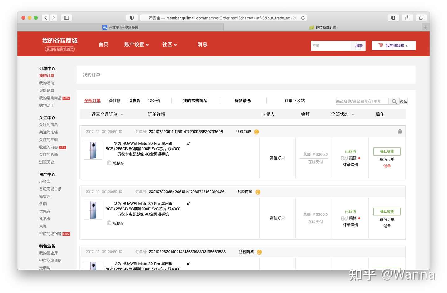Viewport: 447px width, 293px height.
Task: Click the order search magnifier icon
Action: pyautogui.click(x=394, y=101)
